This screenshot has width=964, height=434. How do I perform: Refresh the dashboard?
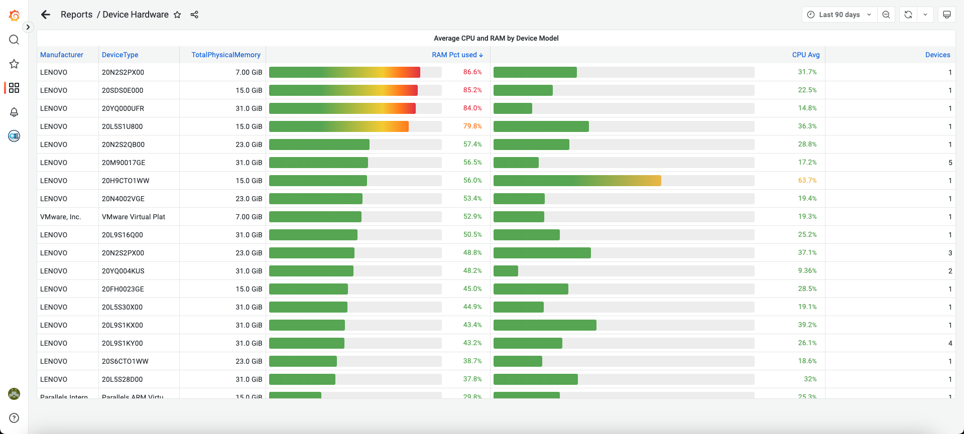908,15
